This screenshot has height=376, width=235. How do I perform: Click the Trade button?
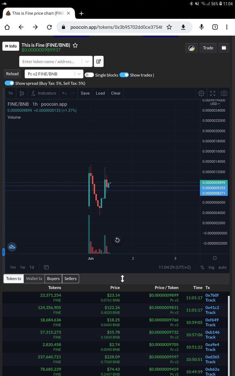point(208,48)
